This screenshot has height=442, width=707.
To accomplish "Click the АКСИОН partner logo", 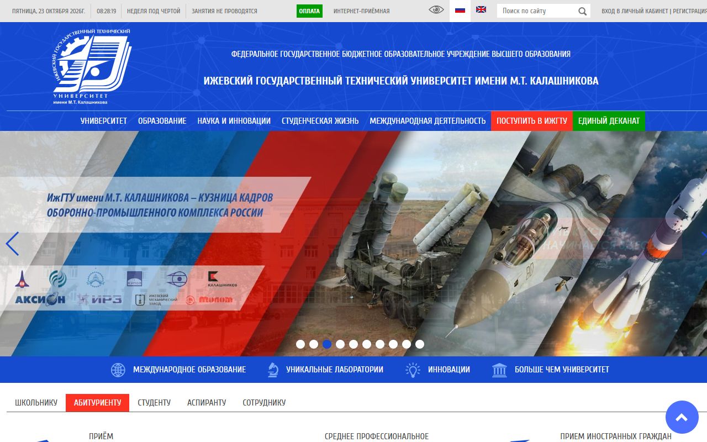I will [x=40, y=299].
